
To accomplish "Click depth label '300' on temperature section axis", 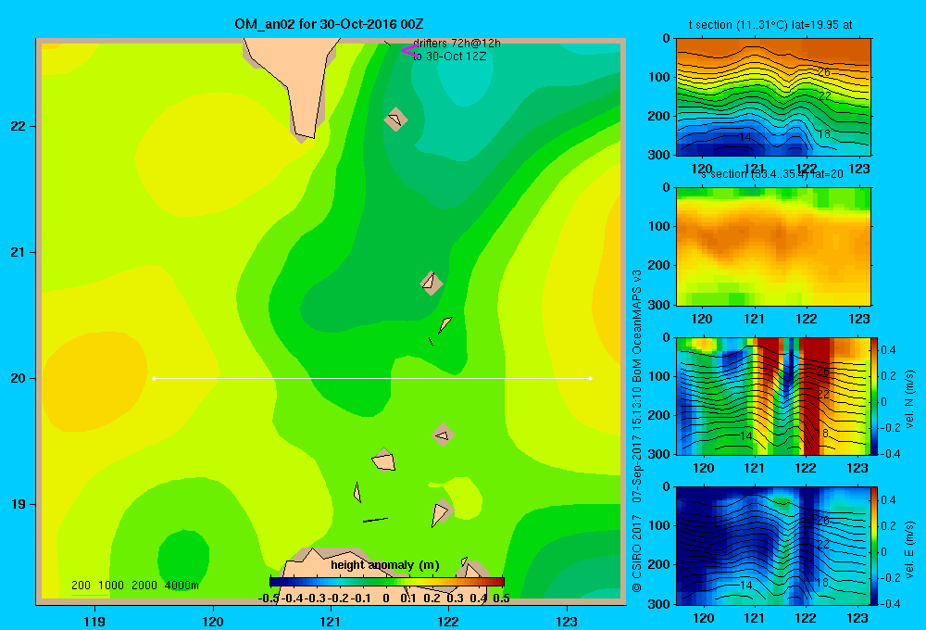I will (x=658, y=155).
